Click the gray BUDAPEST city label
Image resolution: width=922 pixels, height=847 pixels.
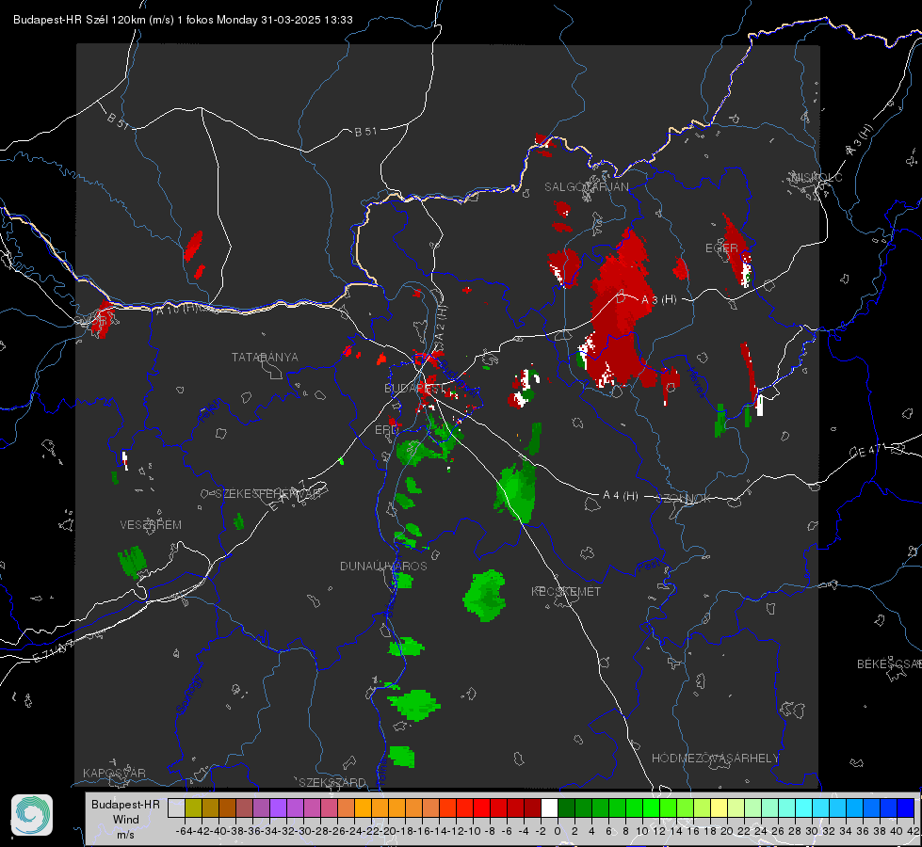pos(413,388)
